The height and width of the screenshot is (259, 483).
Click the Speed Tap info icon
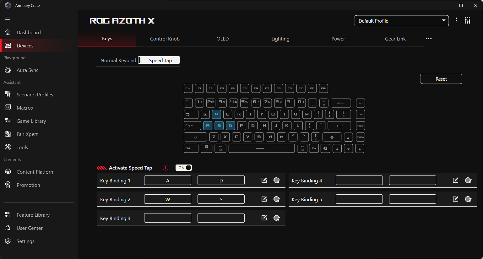(166, 168)
